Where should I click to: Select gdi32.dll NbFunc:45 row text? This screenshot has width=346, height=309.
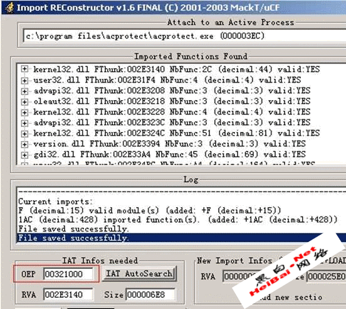click(x=169, y=154)
